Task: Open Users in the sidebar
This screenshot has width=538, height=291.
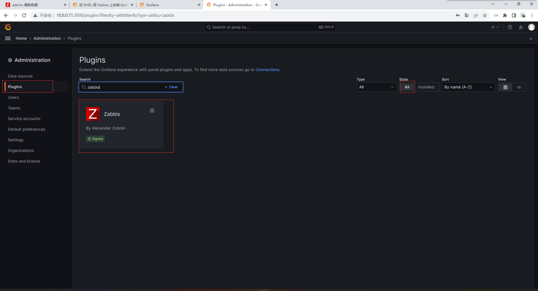Action: tap(13, 97)
